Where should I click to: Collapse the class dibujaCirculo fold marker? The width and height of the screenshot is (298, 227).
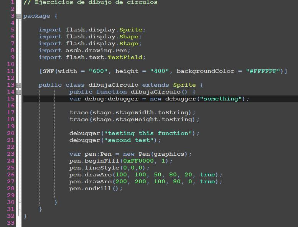[18, 85]
